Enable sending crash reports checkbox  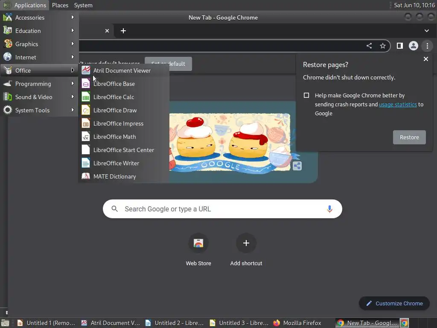[306, 95]
